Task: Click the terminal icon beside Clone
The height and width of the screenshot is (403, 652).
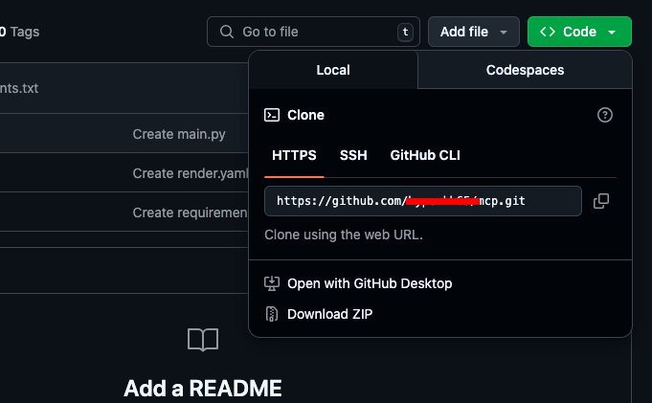Action: pyautogui.click(x=272, y=115)
